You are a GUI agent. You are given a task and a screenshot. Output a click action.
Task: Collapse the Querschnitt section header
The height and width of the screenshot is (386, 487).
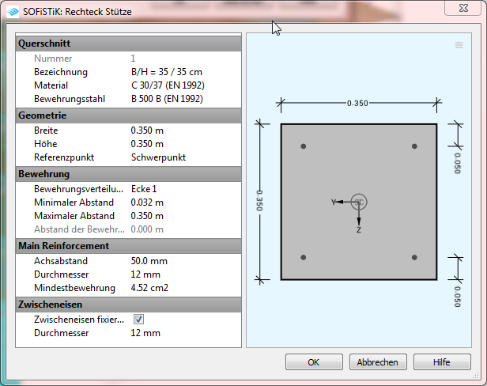(128, 44)
